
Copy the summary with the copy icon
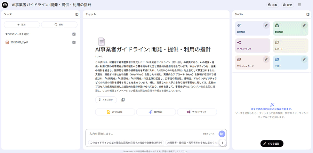click(123, 100)
